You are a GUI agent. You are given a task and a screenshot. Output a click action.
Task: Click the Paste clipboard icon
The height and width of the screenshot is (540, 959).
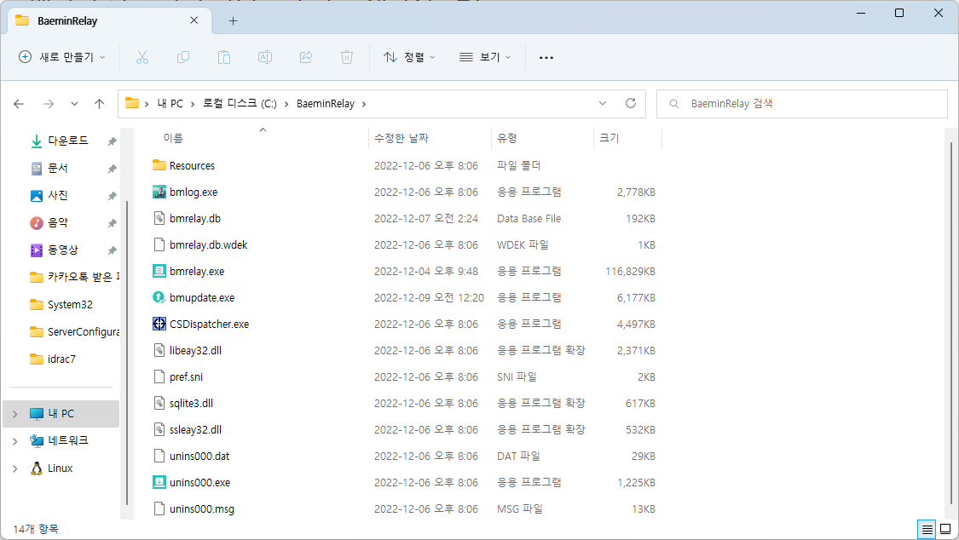click(224, 57)
